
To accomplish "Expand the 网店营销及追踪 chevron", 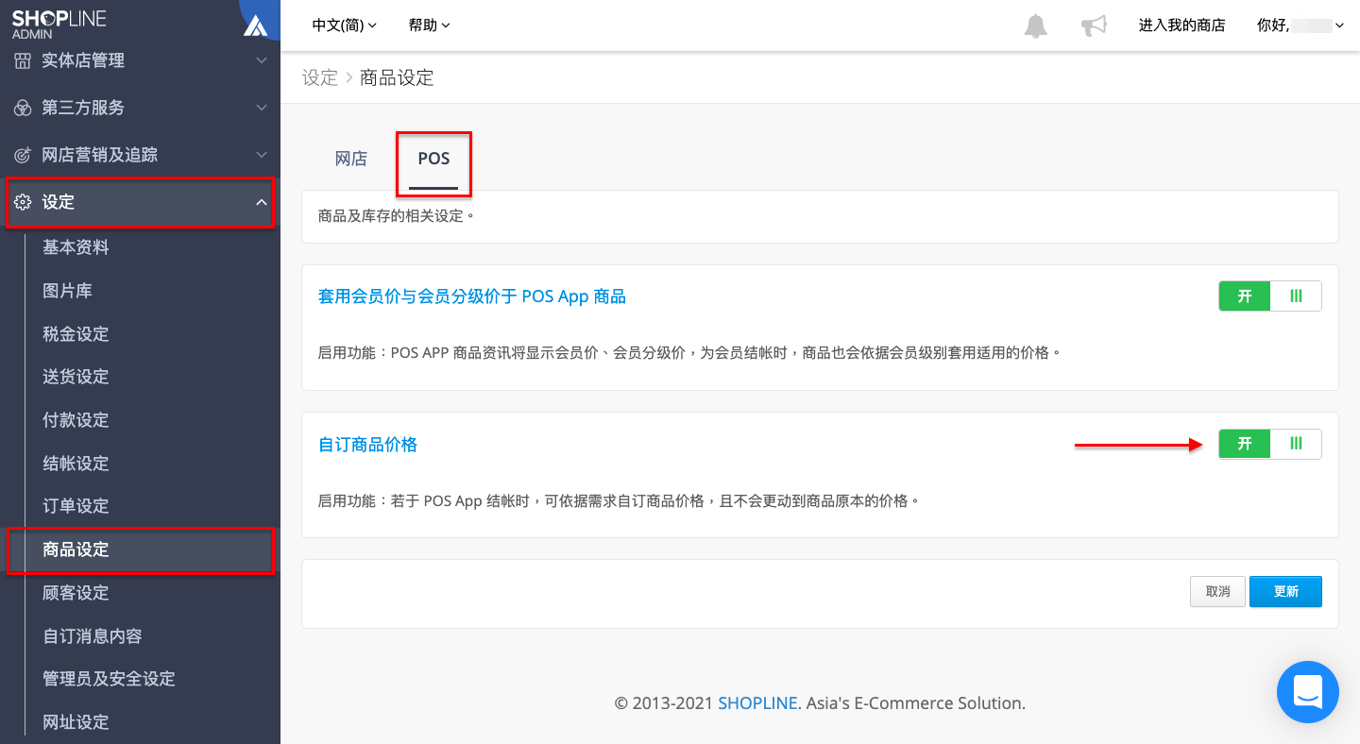I will [262, 155].
